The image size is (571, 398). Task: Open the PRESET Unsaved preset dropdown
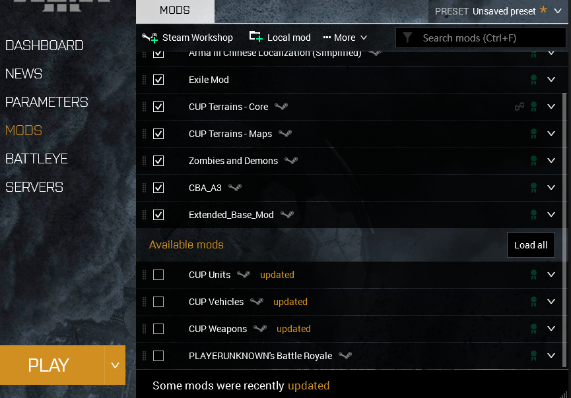pyautogui.click(x=498, y=11)
